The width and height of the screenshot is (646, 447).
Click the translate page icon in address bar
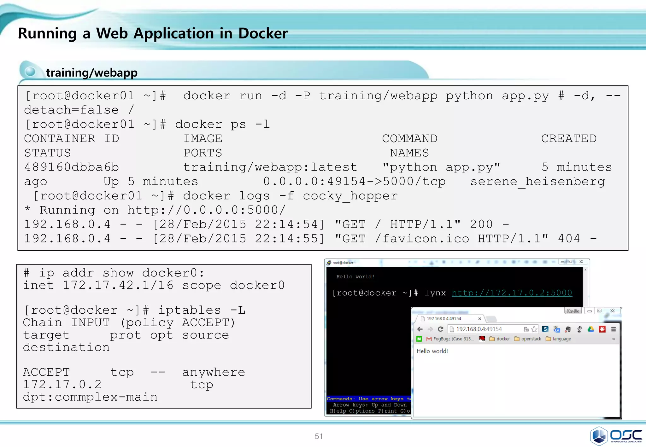tap(526, 329)
